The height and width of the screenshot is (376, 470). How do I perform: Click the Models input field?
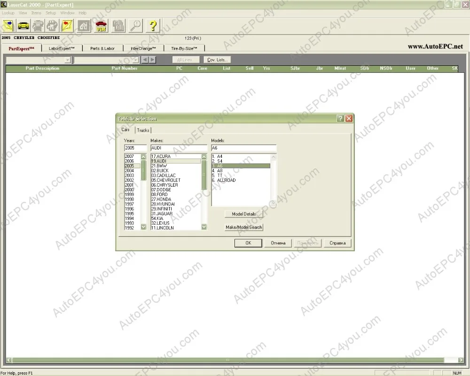point(243,148)
